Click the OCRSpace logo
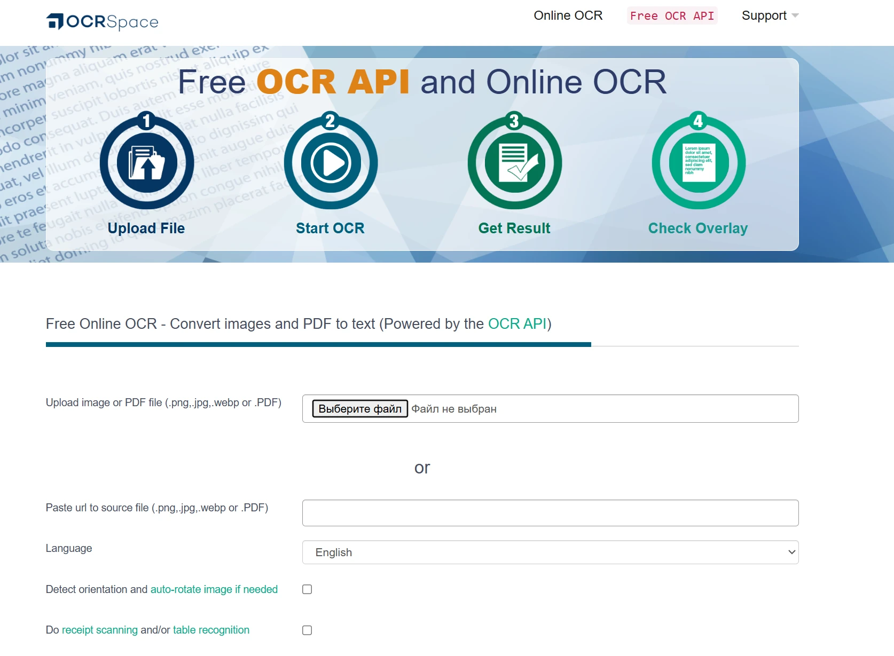894x656 pixels. pos(103,21)
